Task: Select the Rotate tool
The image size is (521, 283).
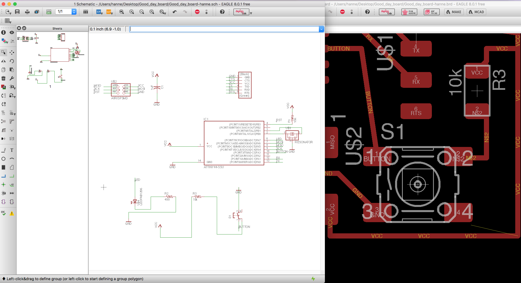Action: [12, 61]
